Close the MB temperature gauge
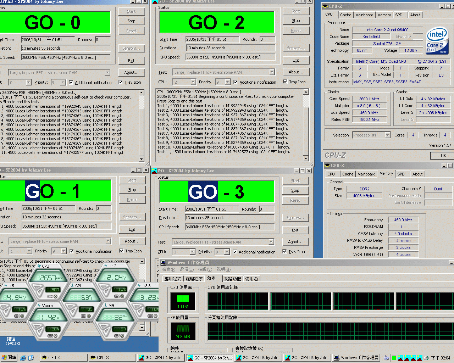Screen dimensions: 454x363 [122, 336]
